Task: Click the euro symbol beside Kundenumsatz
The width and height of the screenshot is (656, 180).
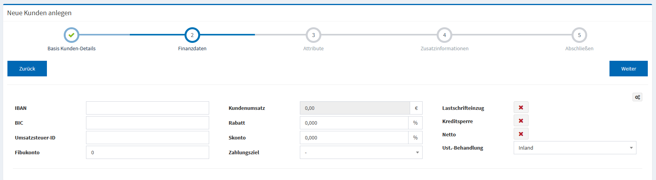Action: pyautogui.click(x=416, y=108)
